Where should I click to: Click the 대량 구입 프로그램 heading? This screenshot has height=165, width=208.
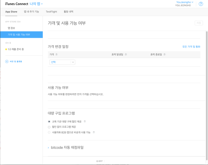[x=61, y=113]
